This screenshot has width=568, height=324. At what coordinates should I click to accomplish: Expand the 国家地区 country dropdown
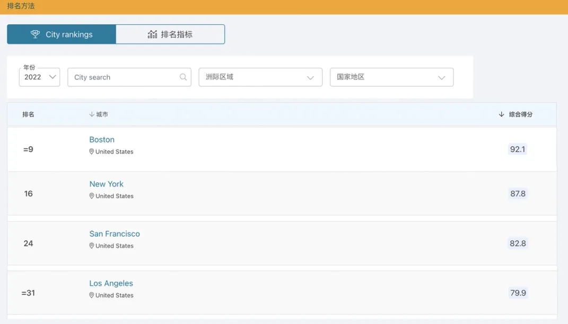pyautogui.click(x=391, y=77)
